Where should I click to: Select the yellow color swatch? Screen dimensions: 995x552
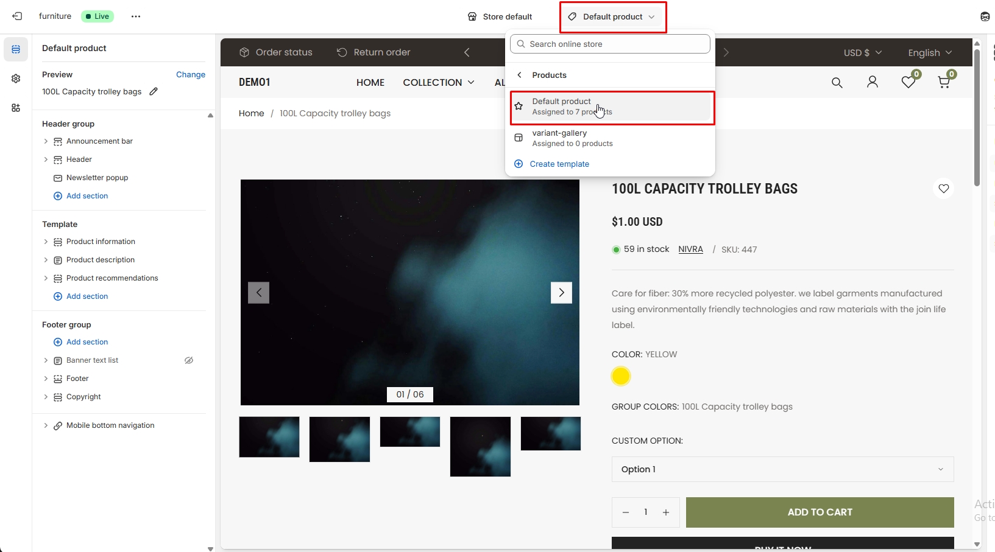(620, 376)
